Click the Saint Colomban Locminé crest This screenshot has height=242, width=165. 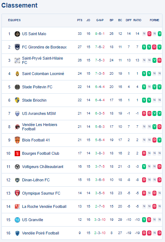click(x=17, y=74)
